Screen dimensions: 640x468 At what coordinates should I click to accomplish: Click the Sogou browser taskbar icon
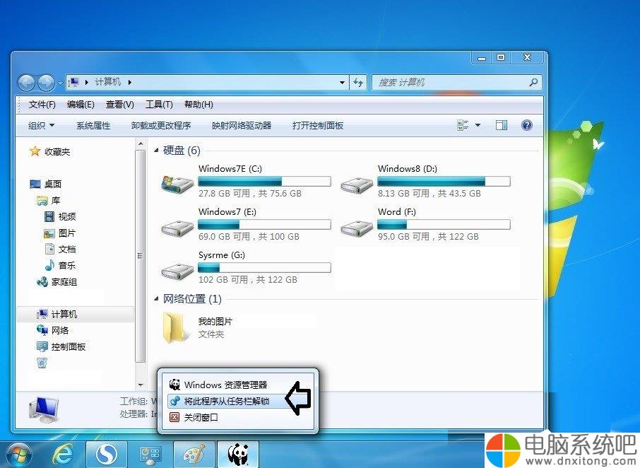coord(107,455)
